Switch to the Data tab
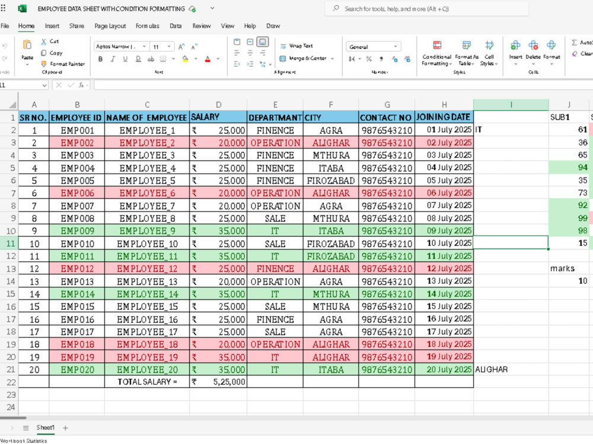Screen dimensions: 593x444 point(176,25)
